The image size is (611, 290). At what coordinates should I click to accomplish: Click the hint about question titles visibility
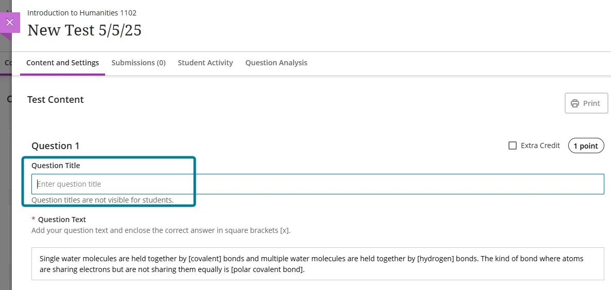point(103,200)
